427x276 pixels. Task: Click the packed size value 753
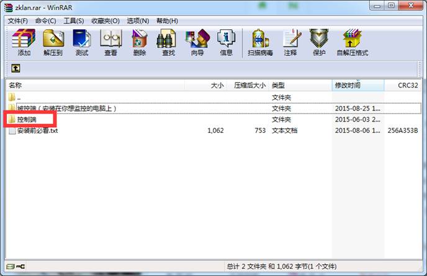click(x=260, y=131)
